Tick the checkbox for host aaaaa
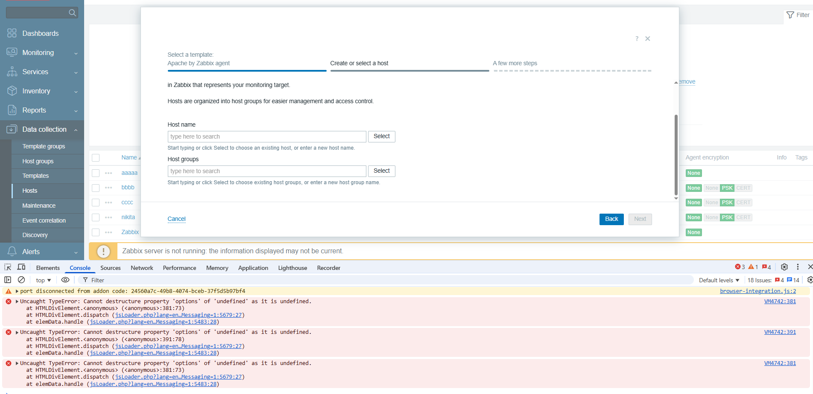813x394 pixels. pos(96,173)
